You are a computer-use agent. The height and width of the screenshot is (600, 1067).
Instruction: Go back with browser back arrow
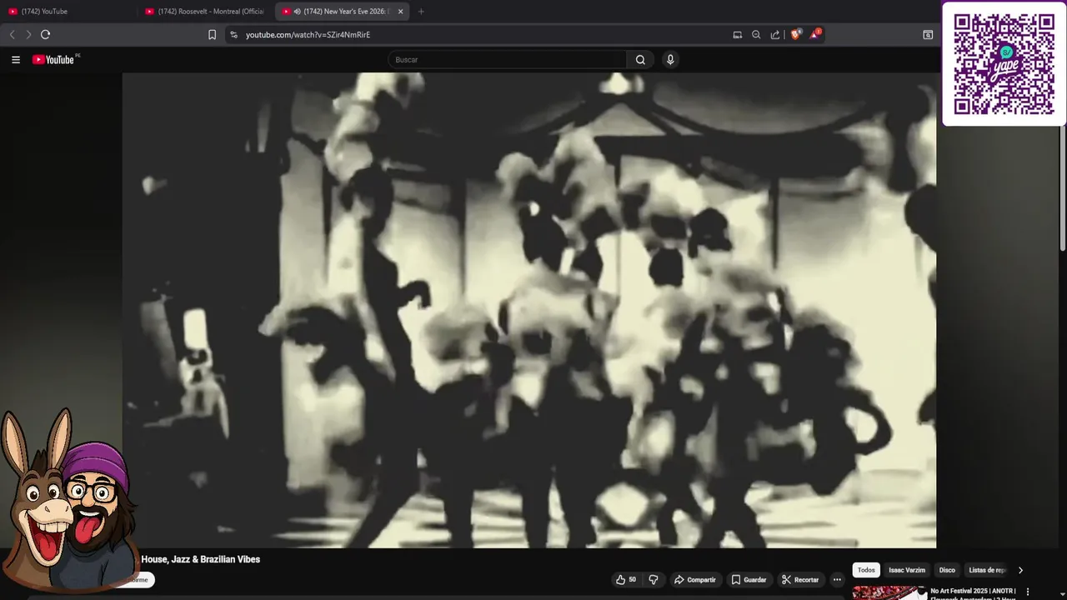pyautogui.click(x=12, y=34)
